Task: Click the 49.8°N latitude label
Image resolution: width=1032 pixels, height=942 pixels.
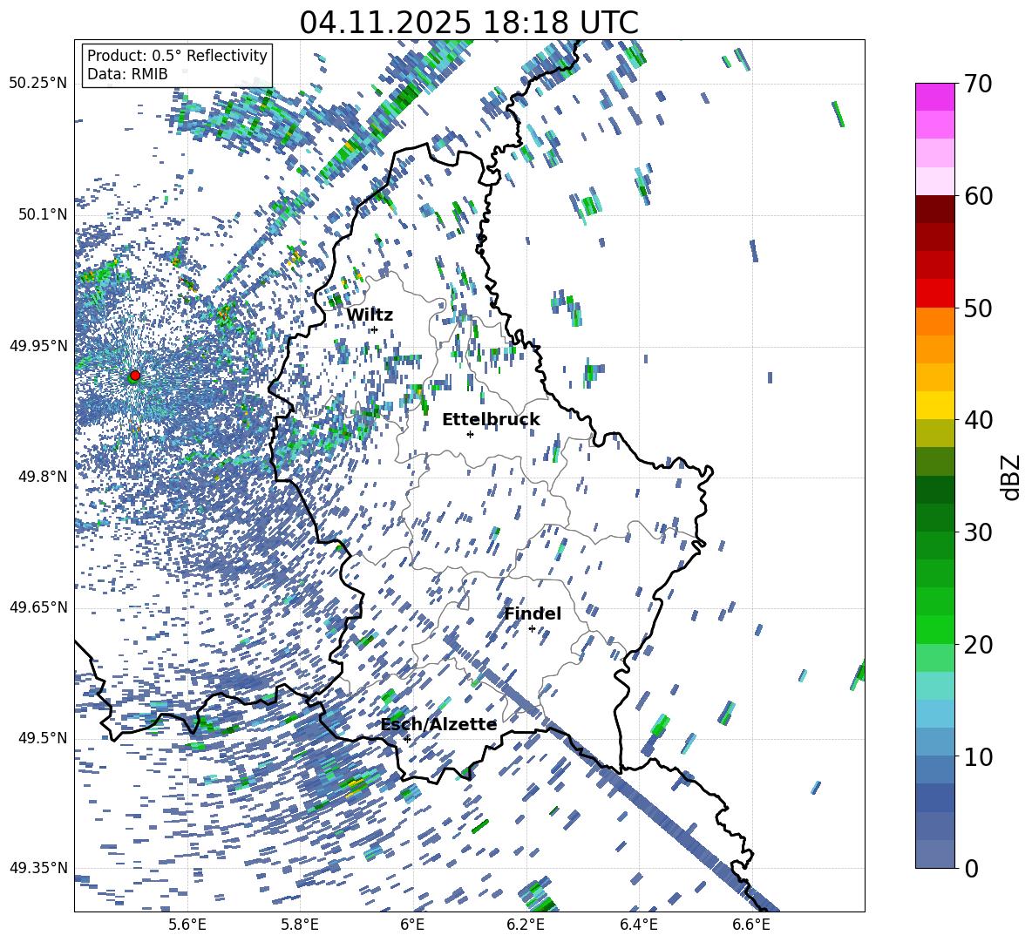Action: tap(42, 477)
